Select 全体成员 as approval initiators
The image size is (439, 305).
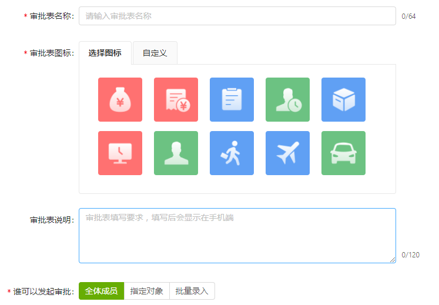(101, 291)
